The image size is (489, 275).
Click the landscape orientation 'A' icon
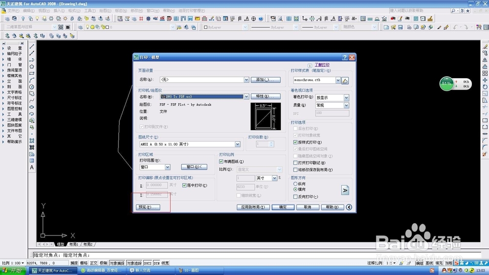click(x=345, y=190)
